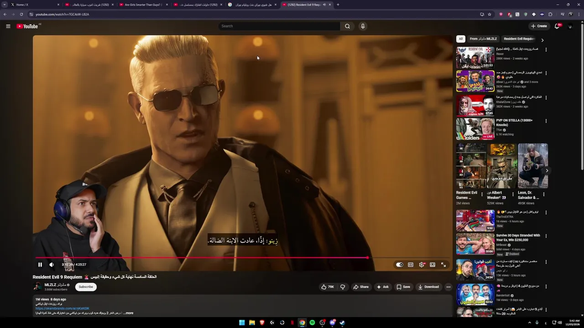Enter fullscreen mode
Image resolution: width=584 pixels, height=328 pixels.
[x=443, y=265]
